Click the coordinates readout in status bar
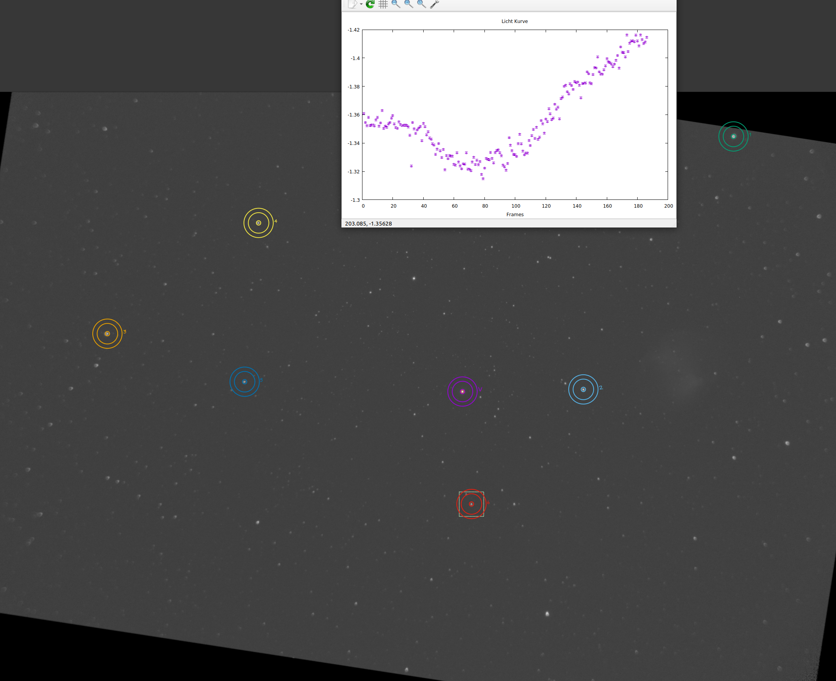Viewport: 836px width, 681px height. [x=368, y=224]
